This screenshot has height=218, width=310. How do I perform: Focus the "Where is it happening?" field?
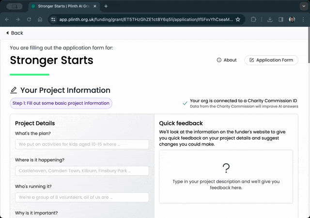[x=81, y=171]
